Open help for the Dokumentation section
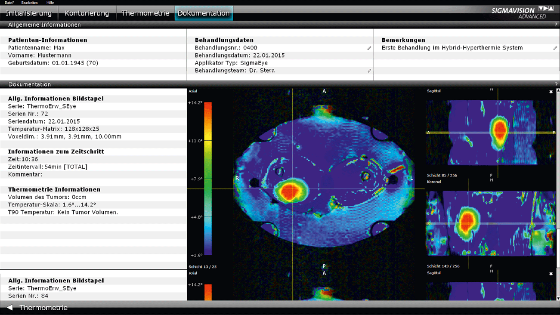This screenshot has width=560, height=315. pos(556,84)
